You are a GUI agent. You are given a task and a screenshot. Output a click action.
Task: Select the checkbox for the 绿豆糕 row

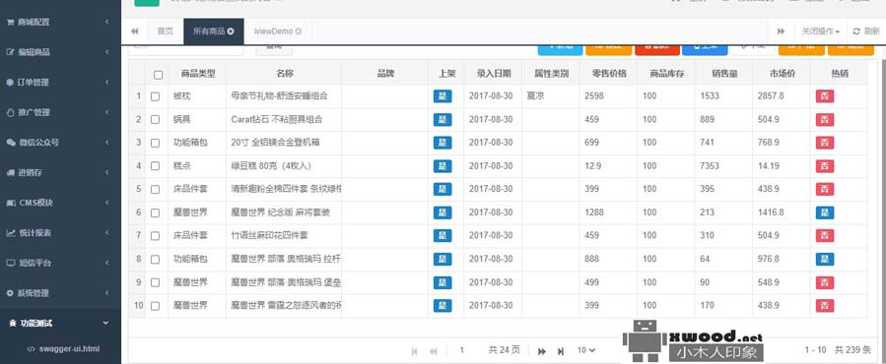(155, 166)
